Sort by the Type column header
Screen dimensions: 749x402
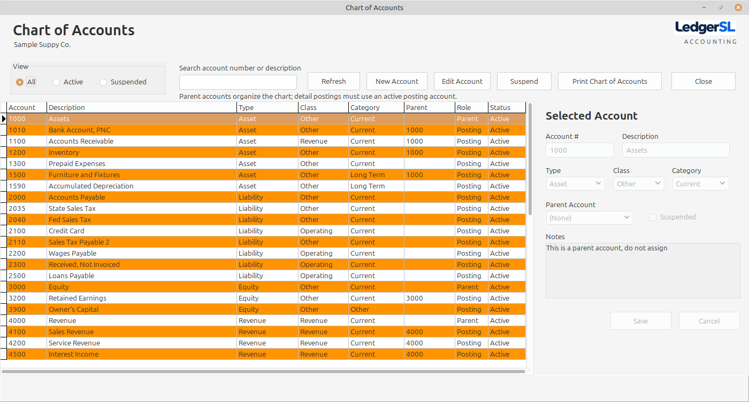coord(267,107)
